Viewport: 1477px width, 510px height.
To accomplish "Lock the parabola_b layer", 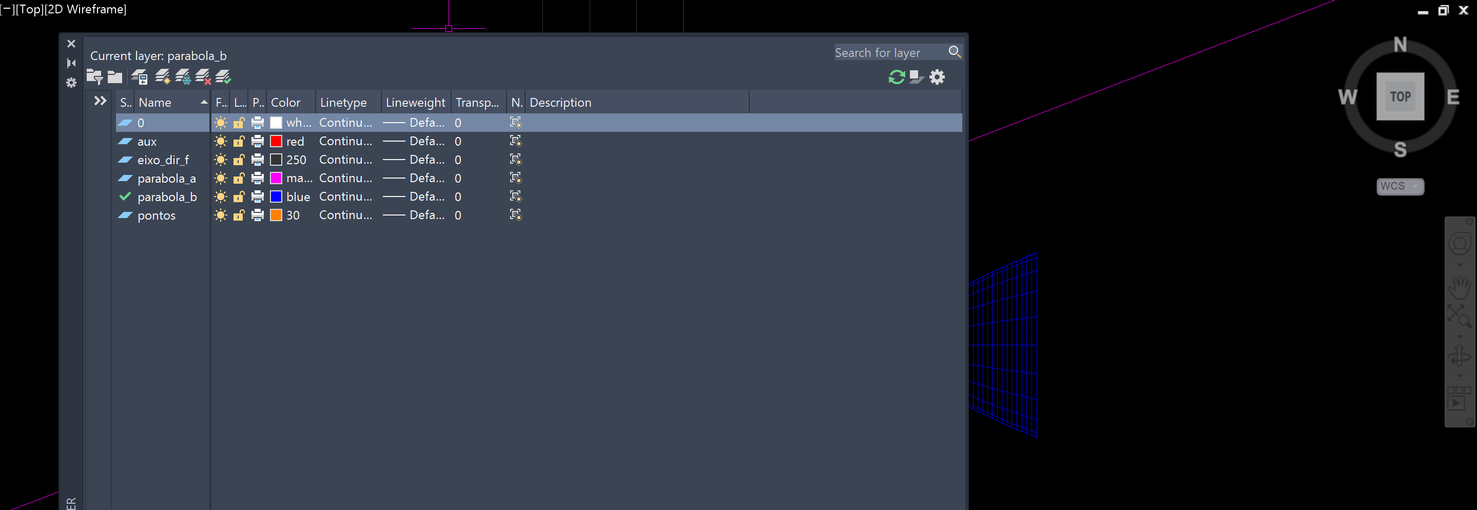I will [x=239, y=197].
